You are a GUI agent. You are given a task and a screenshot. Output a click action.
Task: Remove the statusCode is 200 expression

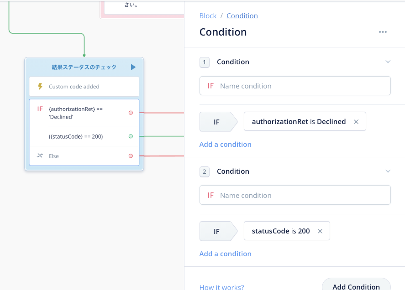click(x=320, y=231)
